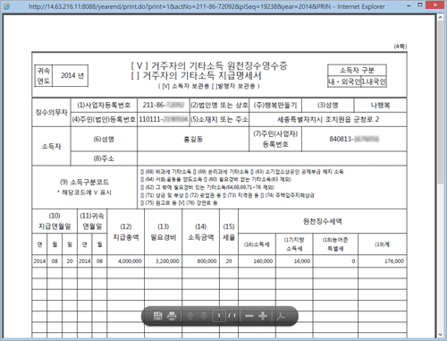Click the Internet Explorer icon in title bar

pos(6,6)
